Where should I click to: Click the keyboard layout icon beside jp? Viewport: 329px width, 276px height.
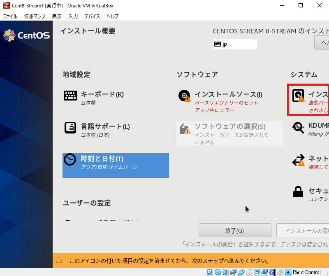(x=218, y=44)
